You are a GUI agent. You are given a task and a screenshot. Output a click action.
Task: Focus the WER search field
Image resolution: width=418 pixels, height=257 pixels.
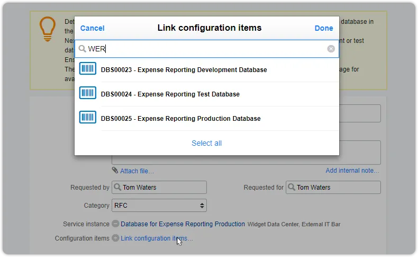coord(206,49)
